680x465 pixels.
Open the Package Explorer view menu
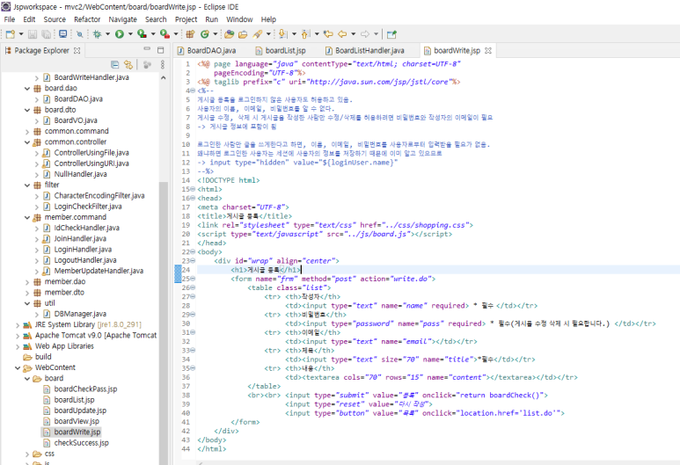tap(163, 64)
